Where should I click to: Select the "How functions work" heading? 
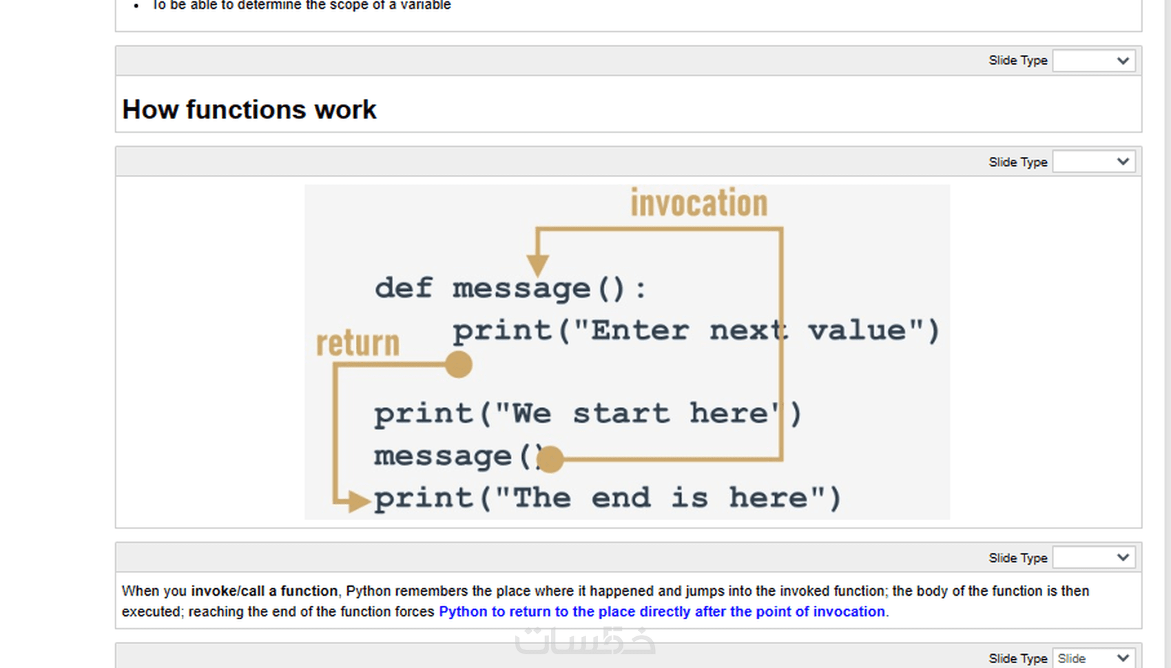pyautogui.click(x=249, y=109)
